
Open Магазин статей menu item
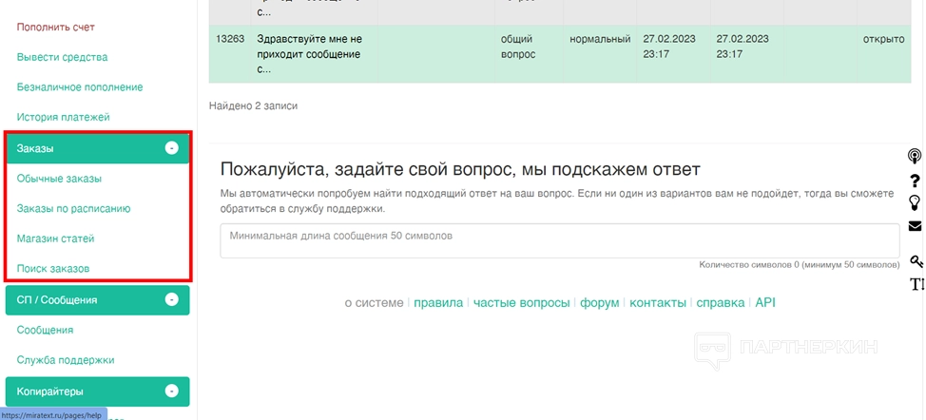[55, 239]
